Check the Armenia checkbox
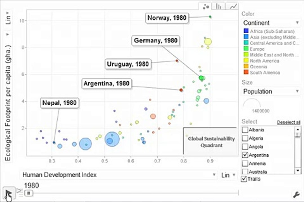This screenshot has height=202, width=304. [245, 164]
